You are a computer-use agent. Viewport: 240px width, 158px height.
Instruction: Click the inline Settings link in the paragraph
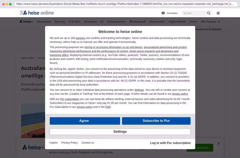pos(139,90)
